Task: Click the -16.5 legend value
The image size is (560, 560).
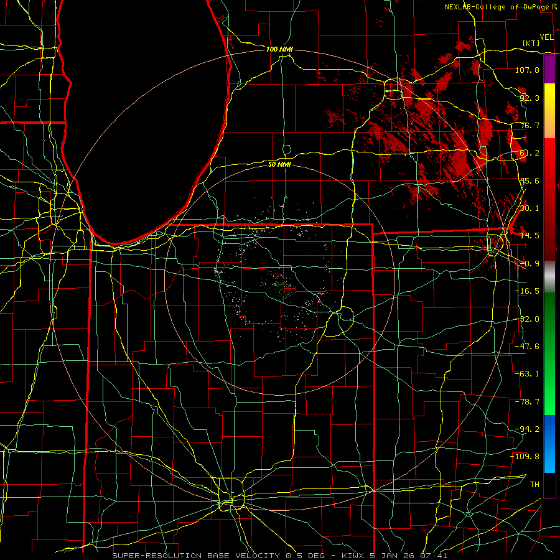Action: [x=527, y=291]
